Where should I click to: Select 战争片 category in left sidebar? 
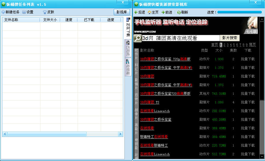click(x=136, y=114)
